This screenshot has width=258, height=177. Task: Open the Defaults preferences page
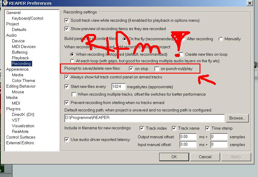(19, 29)
